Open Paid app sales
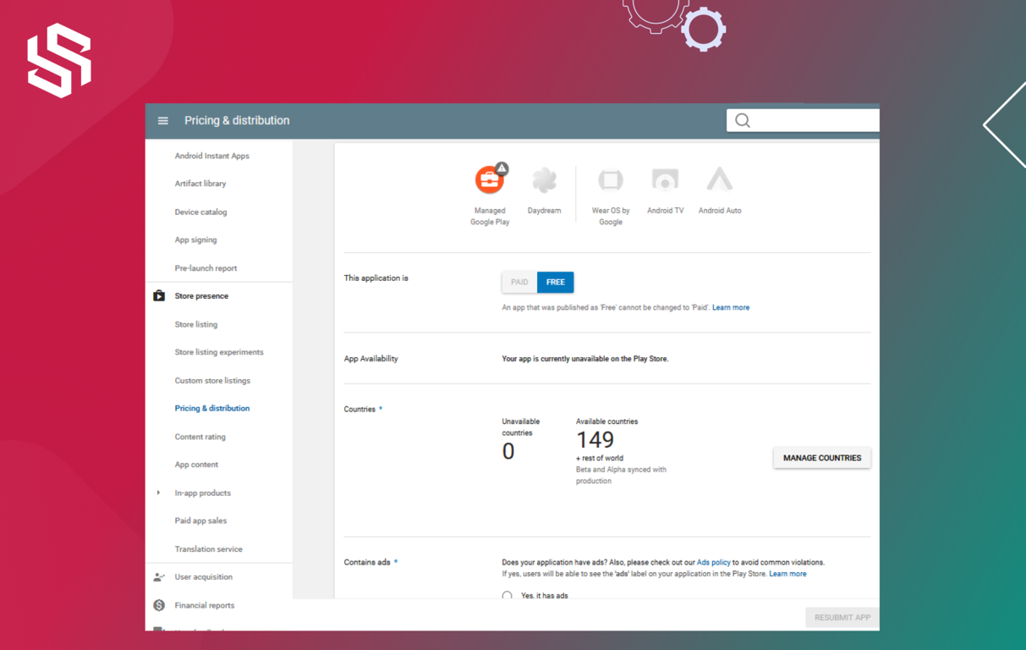Screen dimensions: 1026x650 [x=200, y=521]
